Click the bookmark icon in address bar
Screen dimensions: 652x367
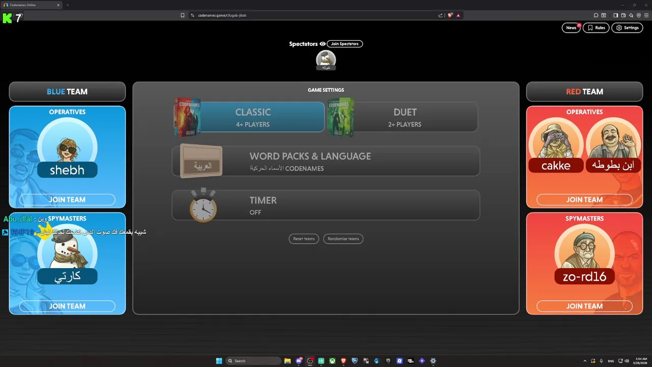(x=182, y=15)
